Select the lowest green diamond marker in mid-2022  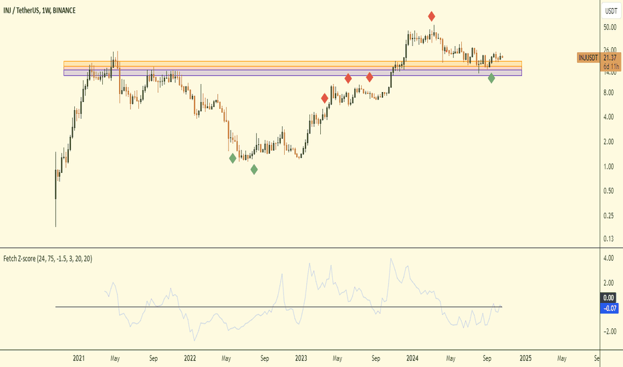[x=254, y=169]
